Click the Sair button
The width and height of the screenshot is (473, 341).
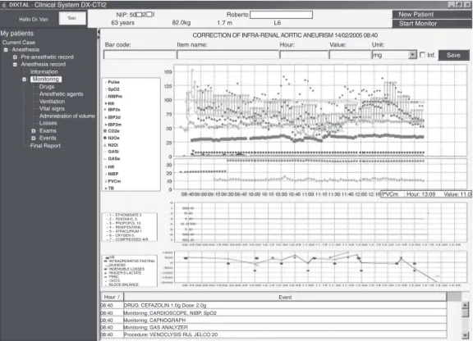click(x=71, y=18)
